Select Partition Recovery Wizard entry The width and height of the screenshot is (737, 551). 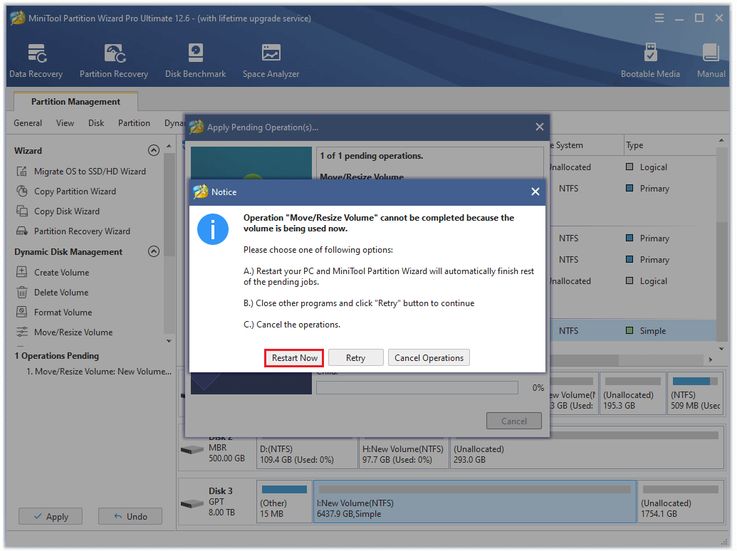click(x=82, y=231)
